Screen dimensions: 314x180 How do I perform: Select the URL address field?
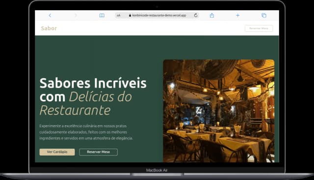[x=157, y=15]
